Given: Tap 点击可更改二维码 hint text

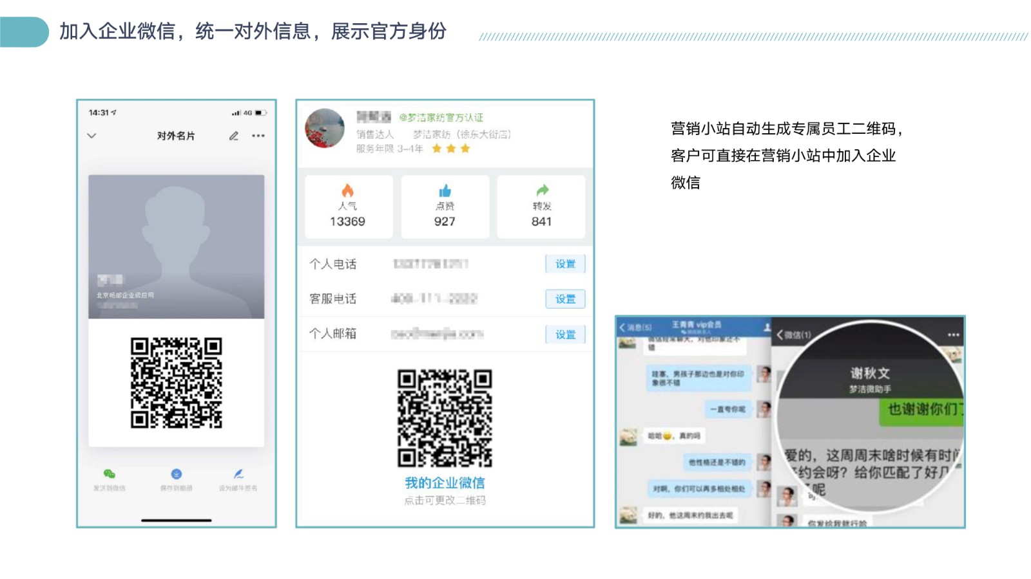Looking at the screenshot, I should coord(445,501).
